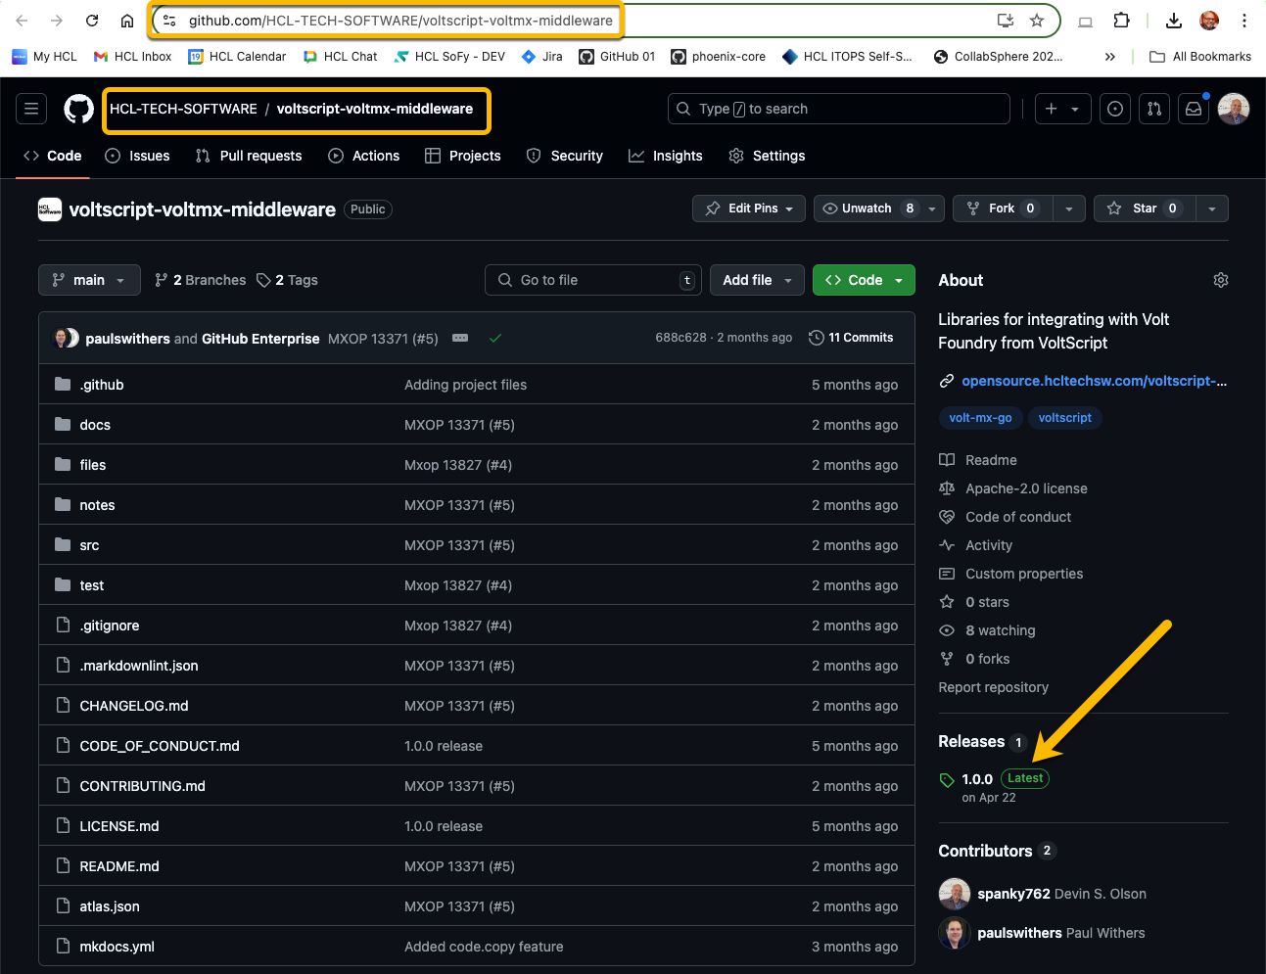
Task: Show more bookmarks chevron
Action: [x=1109, y=57]
